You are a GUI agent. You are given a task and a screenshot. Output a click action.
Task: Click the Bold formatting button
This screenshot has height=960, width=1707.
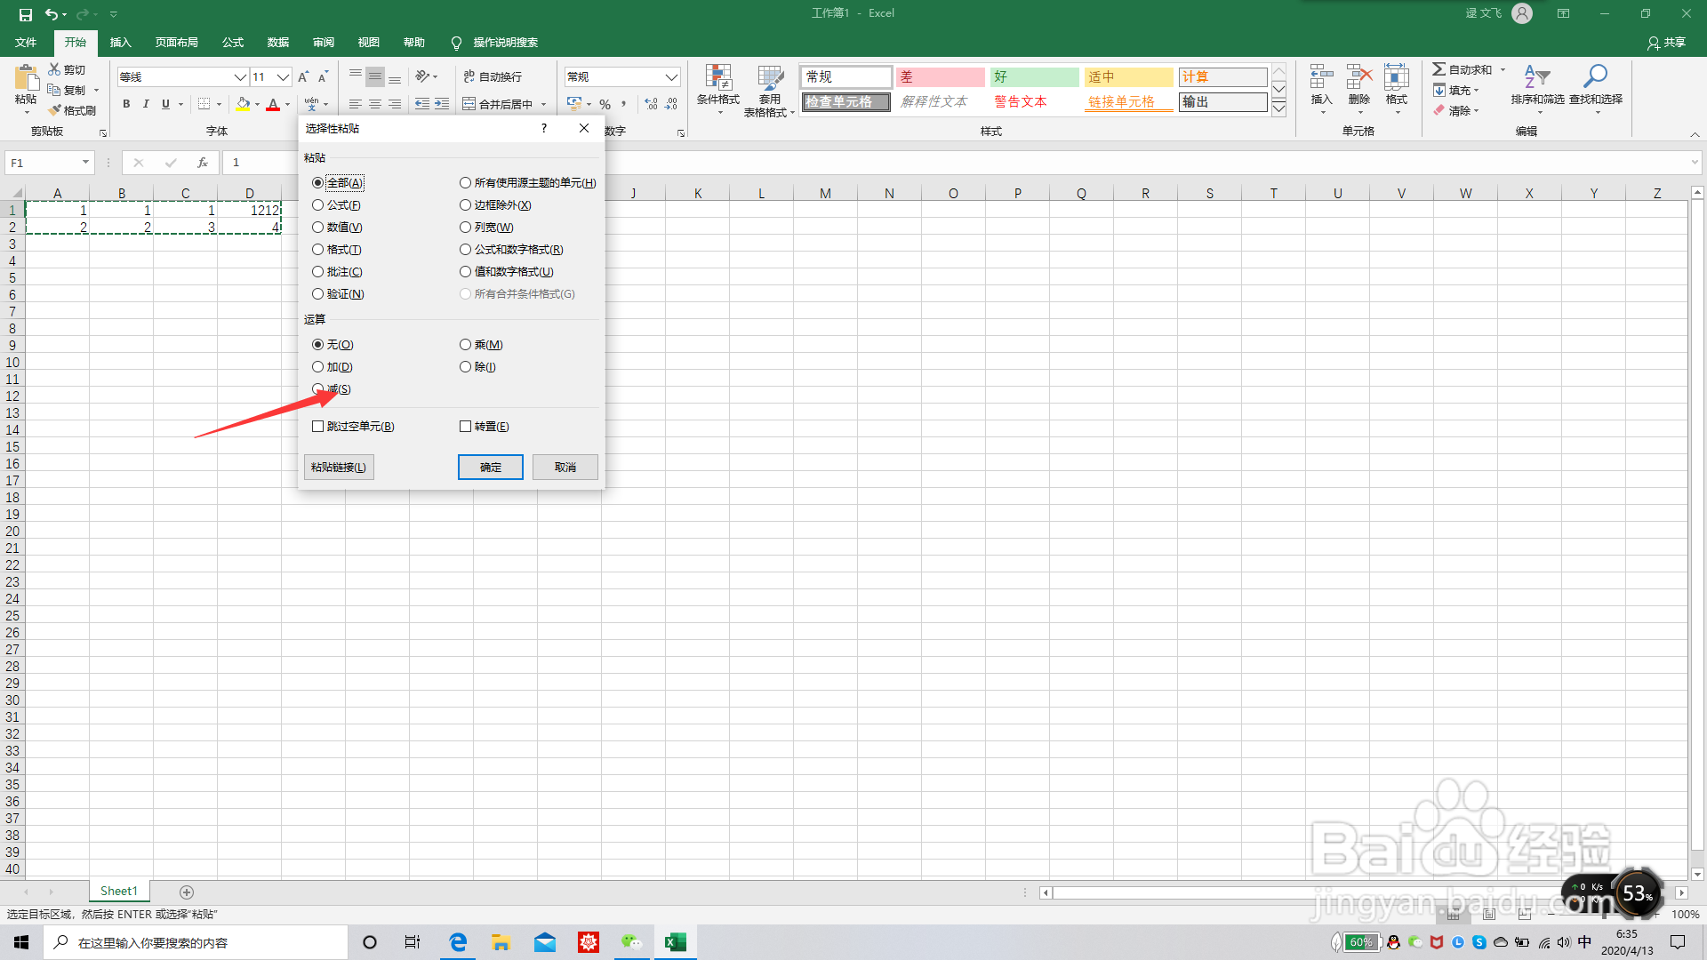(126, 104)
